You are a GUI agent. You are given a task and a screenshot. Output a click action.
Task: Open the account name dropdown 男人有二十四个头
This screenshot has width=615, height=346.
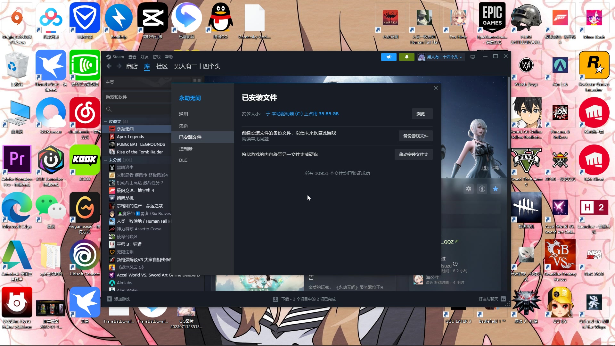click(444, 57)
